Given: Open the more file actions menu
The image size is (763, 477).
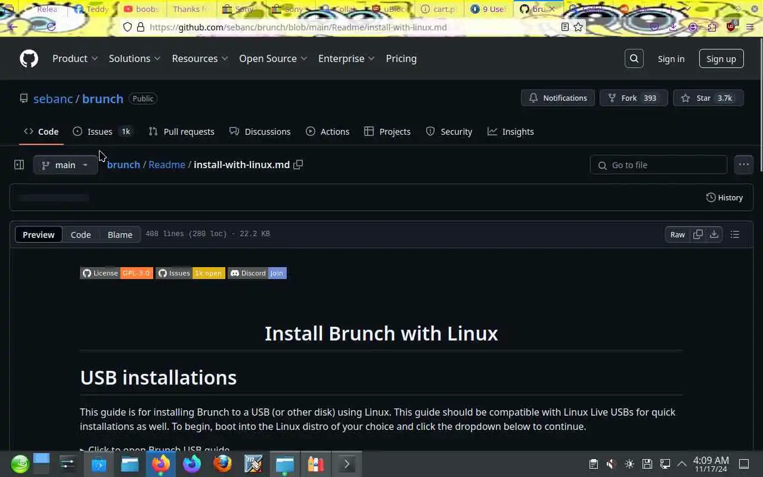Looking at the screenshot, I should [x=744, y=165].
